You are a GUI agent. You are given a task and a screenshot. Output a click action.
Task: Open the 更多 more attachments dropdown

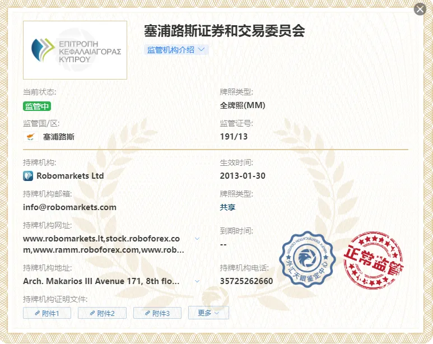pyautogui.click(x=208, y=313)
